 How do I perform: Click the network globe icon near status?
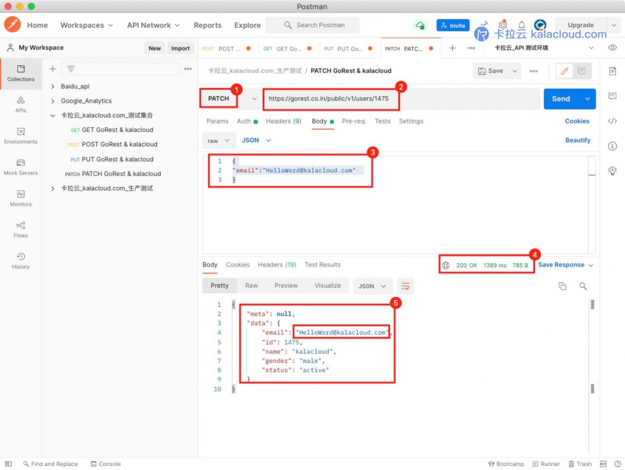point(446,266)
